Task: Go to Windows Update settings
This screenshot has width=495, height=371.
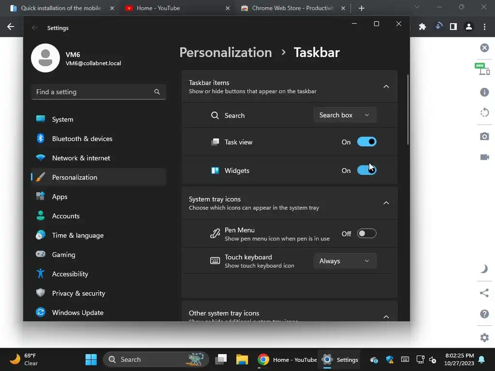Action: coord(99,313)
